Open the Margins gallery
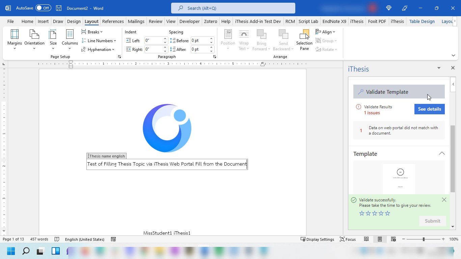The width and height of the screenshot is (461, 259). coord(15,40)
